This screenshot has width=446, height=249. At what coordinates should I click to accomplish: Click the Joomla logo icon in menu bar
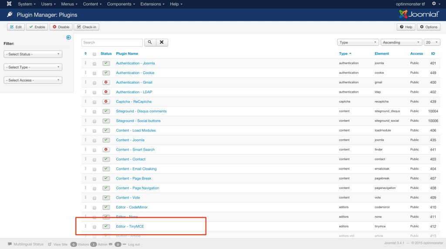click(9, 3)
